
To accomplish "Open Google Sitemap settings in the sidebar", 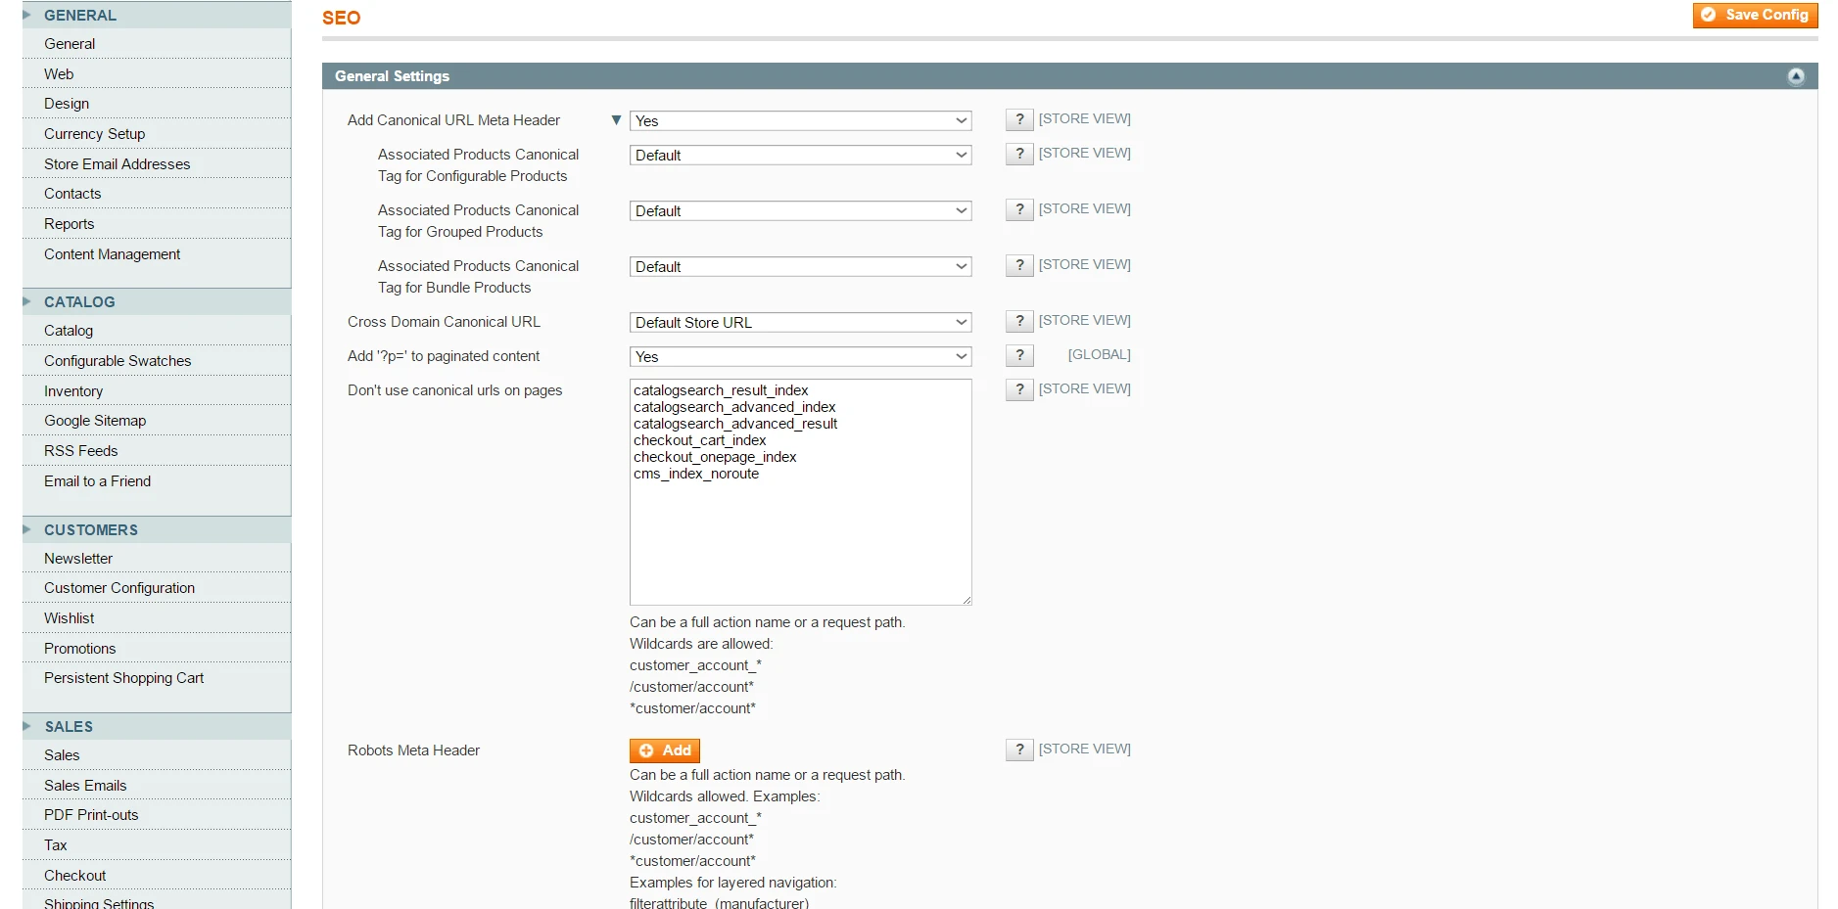I will point(94,420).
